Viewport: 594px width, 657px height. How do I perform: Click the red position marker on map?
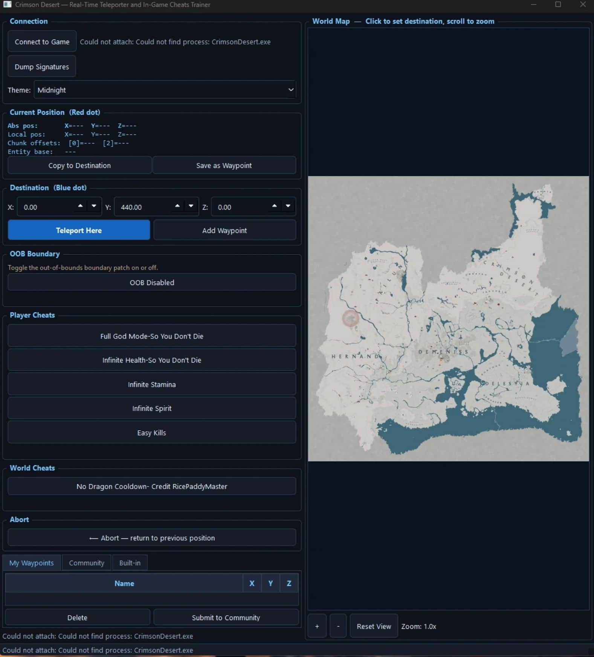(x=350, y=319)
